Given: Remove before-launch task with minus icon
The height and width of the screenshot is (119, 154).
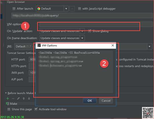Looking at the screenshot, I should tap(13, 98).
